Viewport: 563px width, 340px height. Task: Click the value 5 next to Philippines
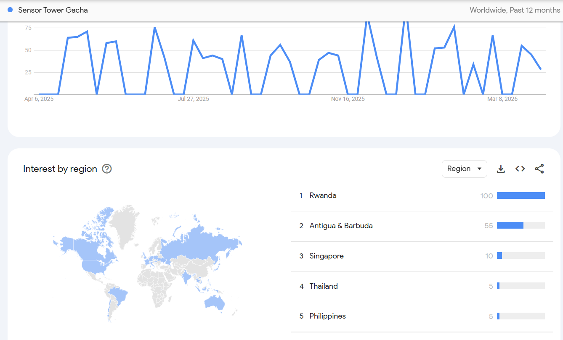pyautogui.click(x=491, y=316)
